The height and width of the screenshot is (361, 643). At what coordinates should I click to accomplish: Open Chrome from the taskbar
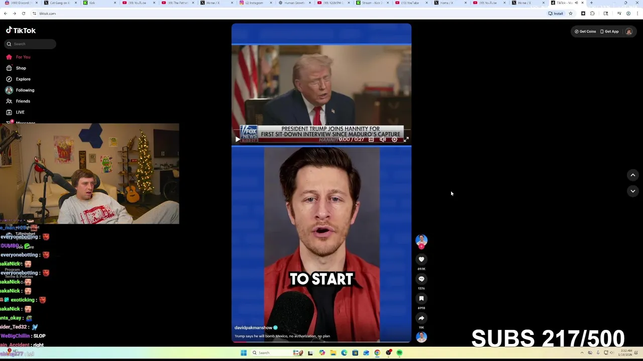coord(377,353)
